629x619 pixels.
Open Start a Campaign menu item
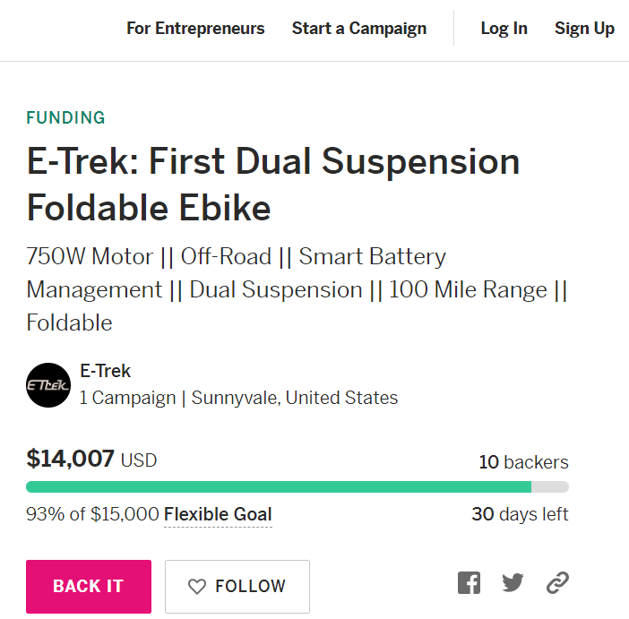click(359, 29)
